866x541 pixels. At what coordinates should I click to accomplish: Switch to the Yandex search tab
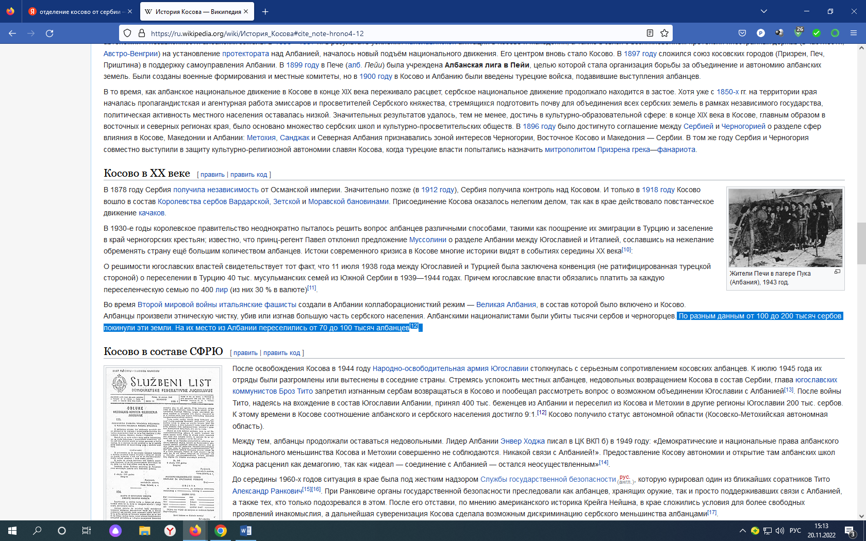80,11
